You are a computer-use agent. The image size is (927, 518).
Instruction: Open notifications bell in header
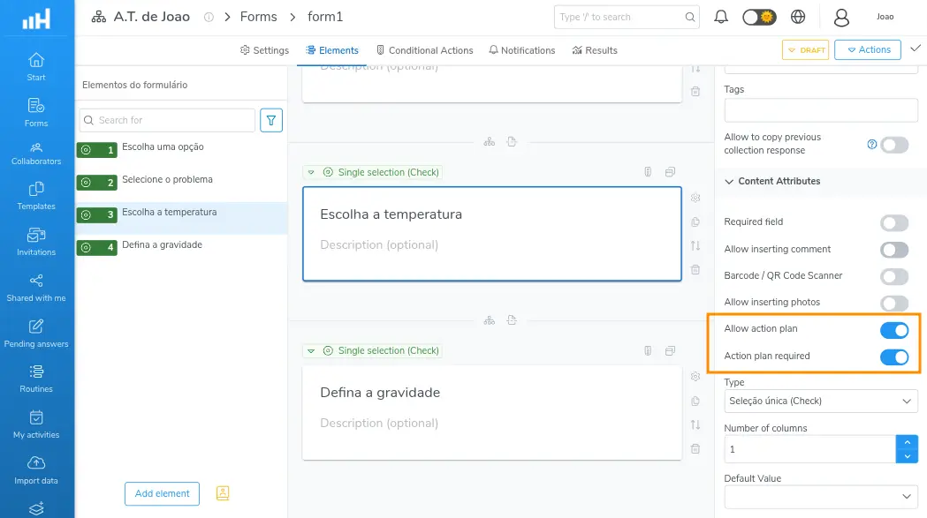pyautogui.click(x=721, y=17)
